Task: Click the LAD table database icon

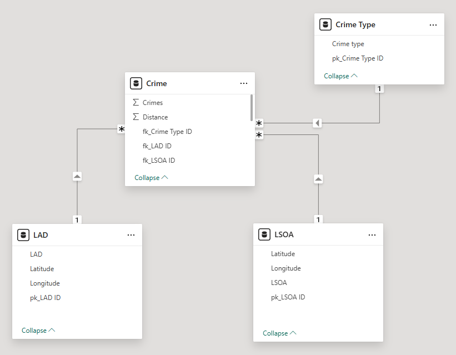Action: pos(23,235)
